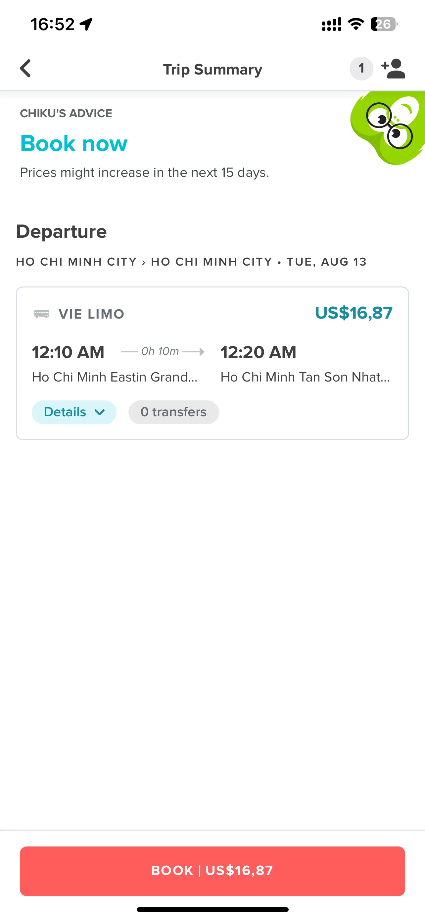Tap the add passenger icon
This screenshot has width=425, height=920.
pos(393,68)
